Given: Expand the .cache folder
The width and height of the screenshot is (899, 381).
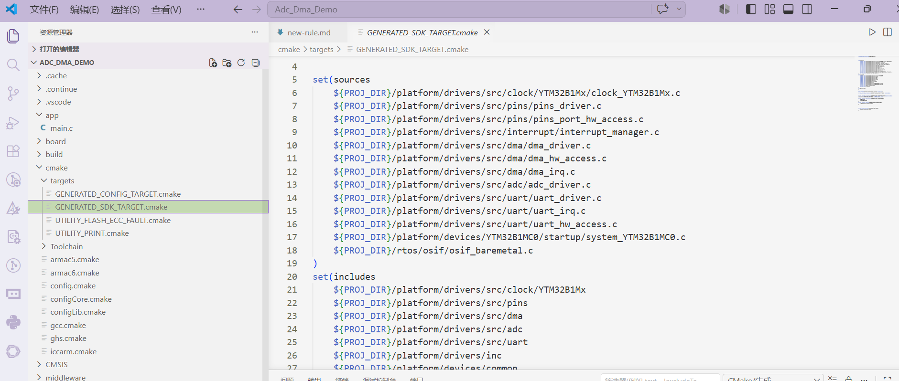Looking at the screenshot, I should tap(56, 76).
